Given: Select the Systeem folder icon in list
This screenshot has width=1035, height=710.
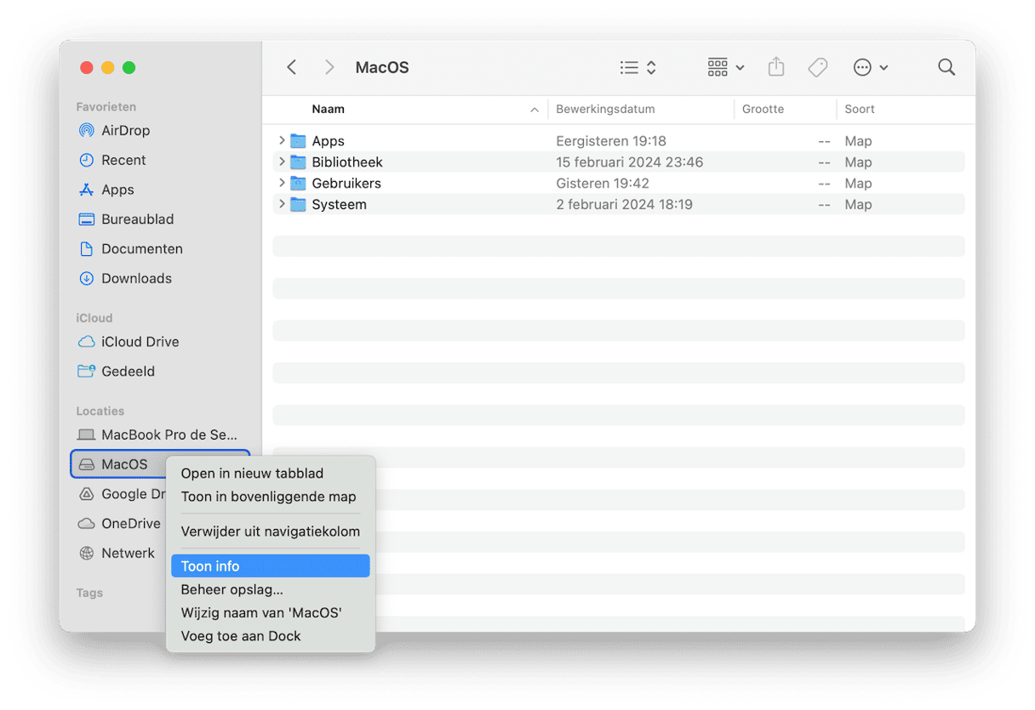Looking at the screenshot, I should pos(298,204).
